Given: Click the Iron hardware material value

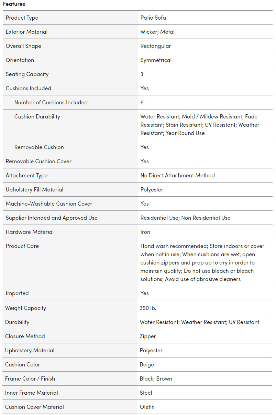Looking at the screenshot, I should tap(145, 232).
